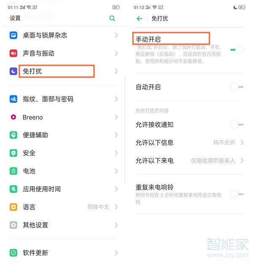Select 应用使用时间 label
253x263 pixels.
point(42,189)
